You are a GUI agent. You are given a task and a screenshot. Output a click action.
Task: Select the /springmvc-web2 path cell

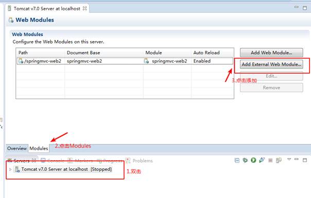[x=41, y=61]
